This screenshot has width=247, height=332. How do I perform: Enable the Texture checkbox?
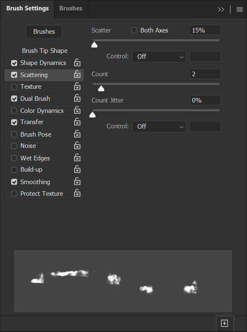pos(14,87)
